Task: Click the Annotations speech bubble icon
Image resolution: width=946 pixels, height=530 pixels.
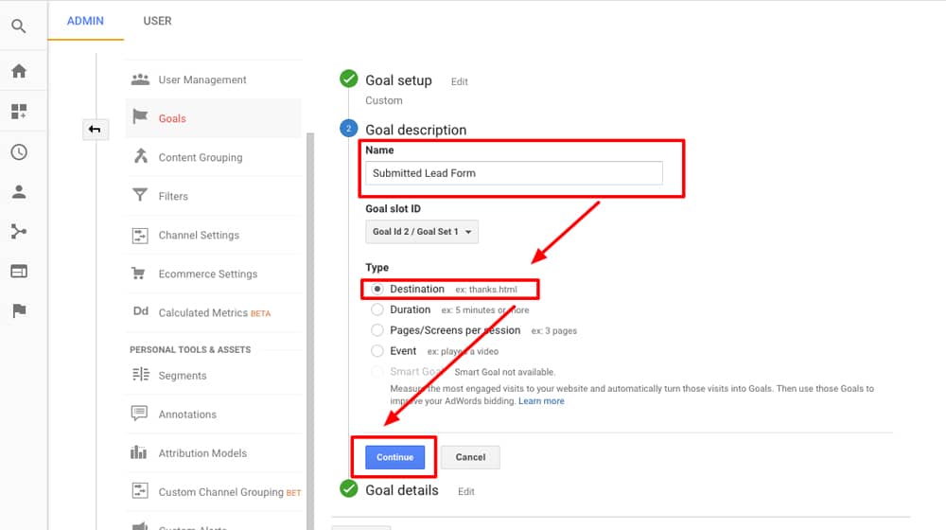Action: pyautogui.click(x=139, y=414)
